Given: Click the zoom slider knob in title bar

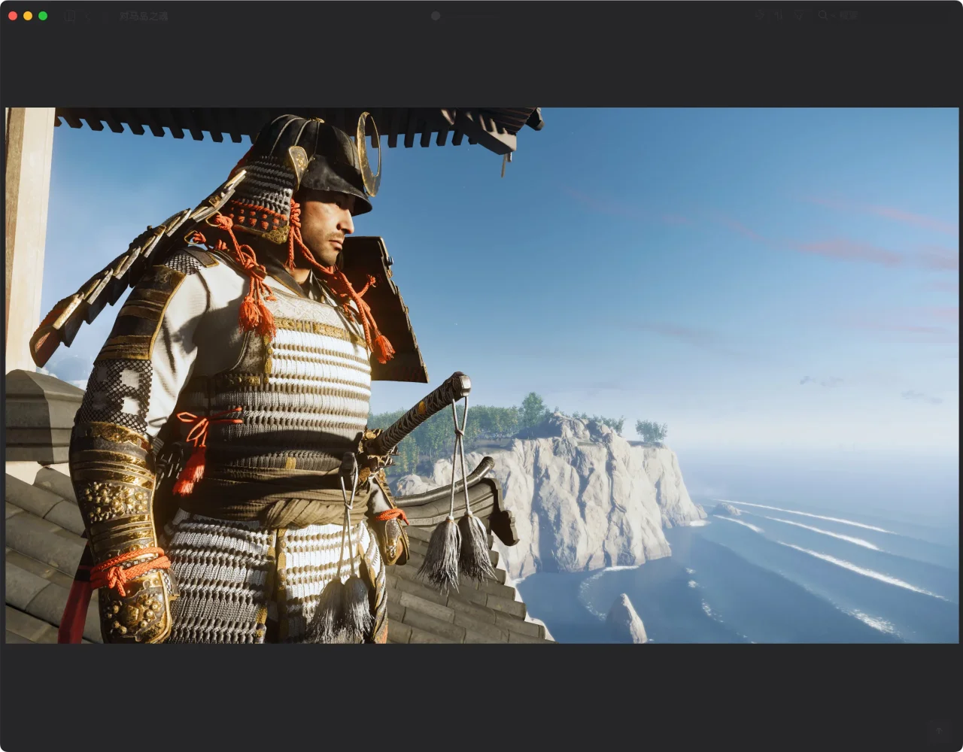Looking at the screenshot, I should click(436, 16).
